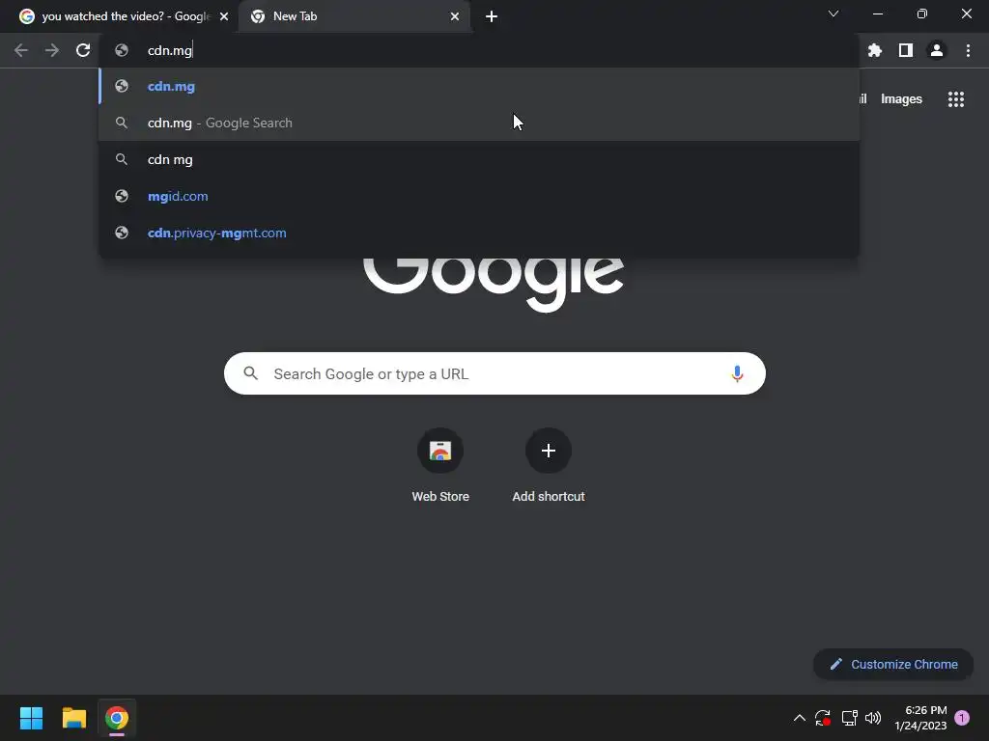The width and height of the screenshot is (989, 741).
Task: Open File Explorer from the taskbar
Action: 73,718
